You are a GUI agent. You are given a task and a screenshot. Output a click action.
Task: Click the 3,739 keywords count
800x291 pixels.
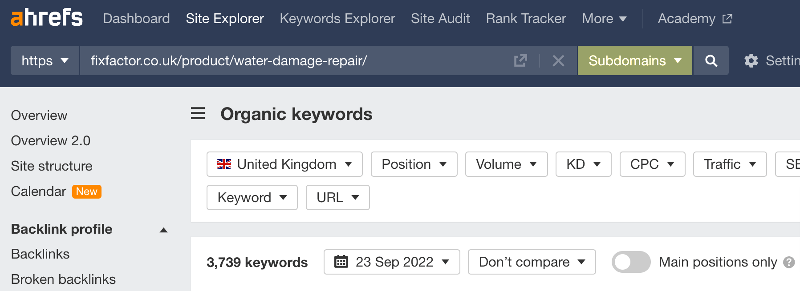pos(257,262)
